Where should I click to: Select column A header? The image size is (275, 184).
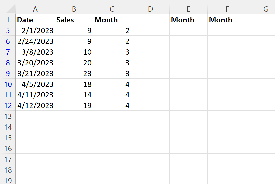click(x=35, y=9)
